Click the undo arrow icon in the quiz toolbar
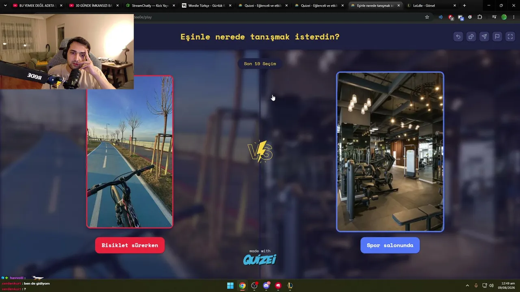Screen dimensions: 520x292 pyautogui.click(x=458, y=36)
